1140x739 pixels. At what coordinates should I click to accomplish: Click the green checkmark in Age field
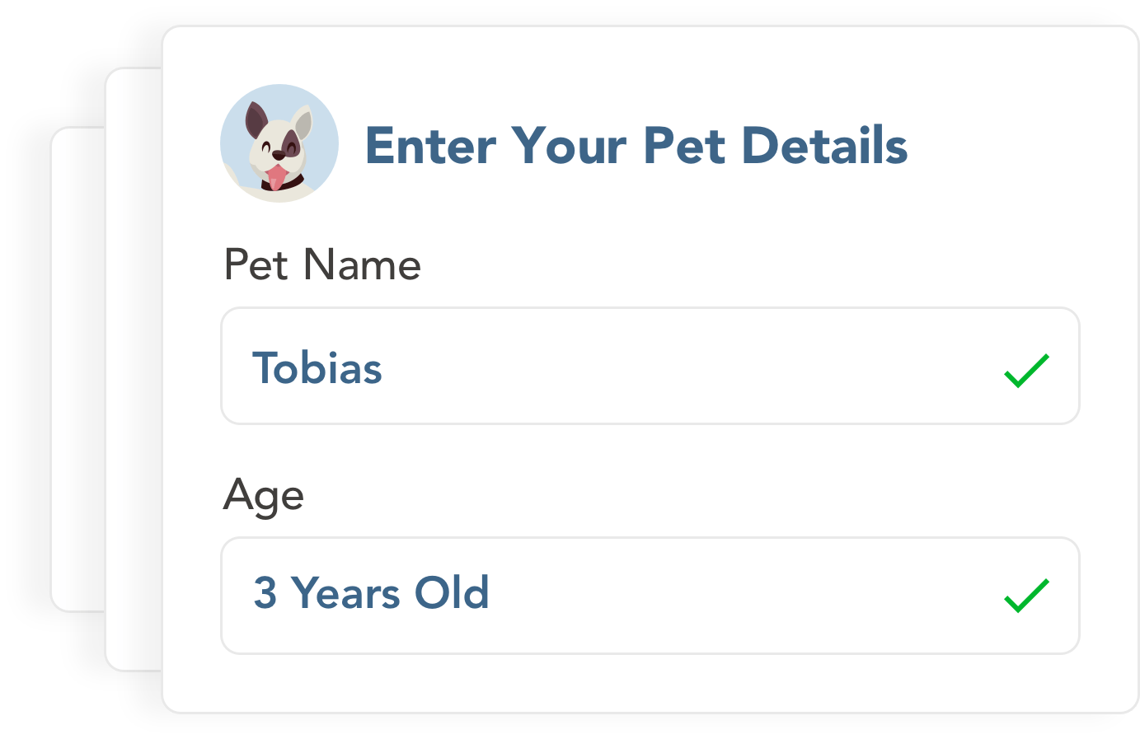(x=1026, y=596)
